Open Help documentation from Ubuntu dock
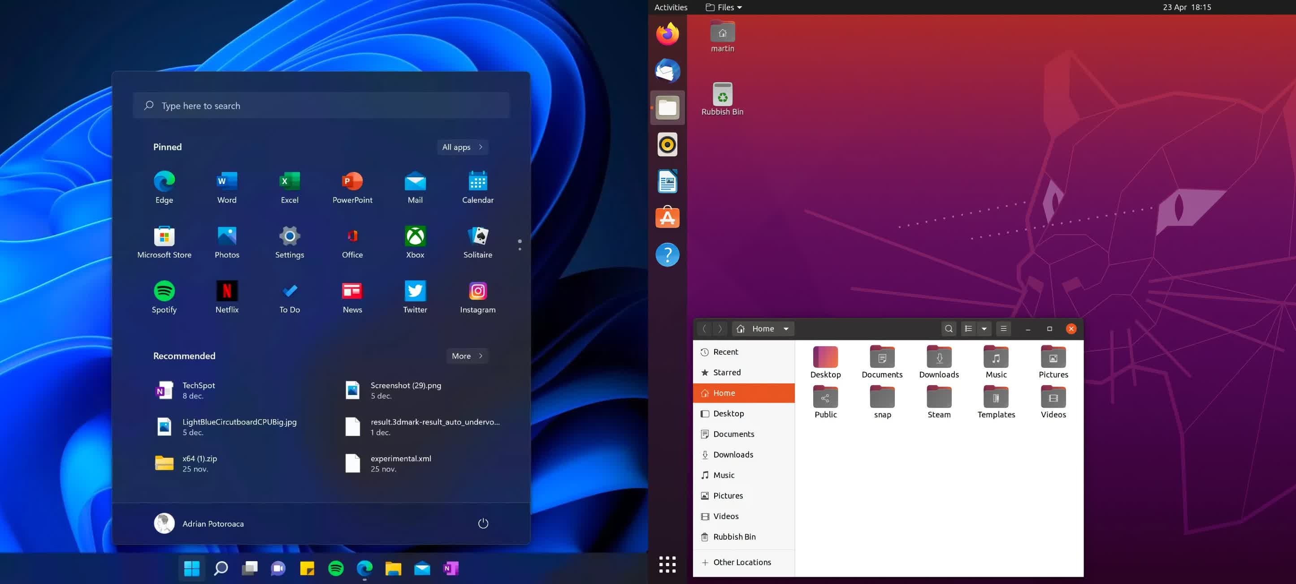Viewport: 1296px width, 584px height. click(667, 254)
